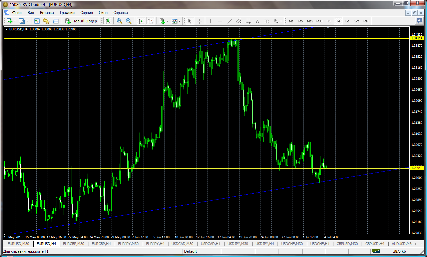Open the Navigator favorites folder icon

46,21
